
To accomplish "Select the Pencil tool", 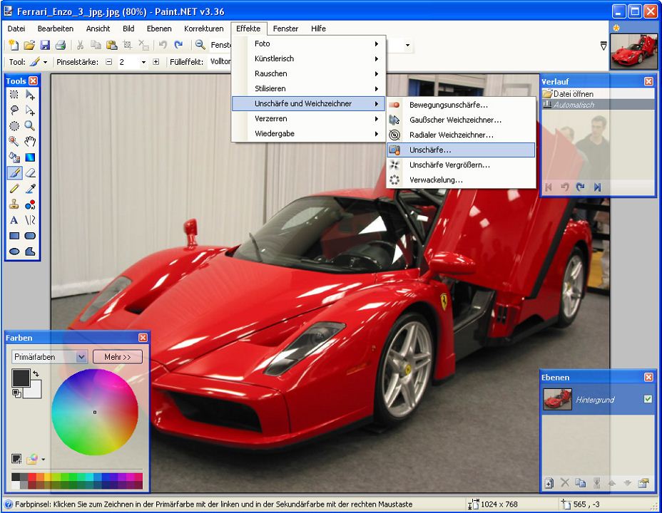I will pos(14,188).
